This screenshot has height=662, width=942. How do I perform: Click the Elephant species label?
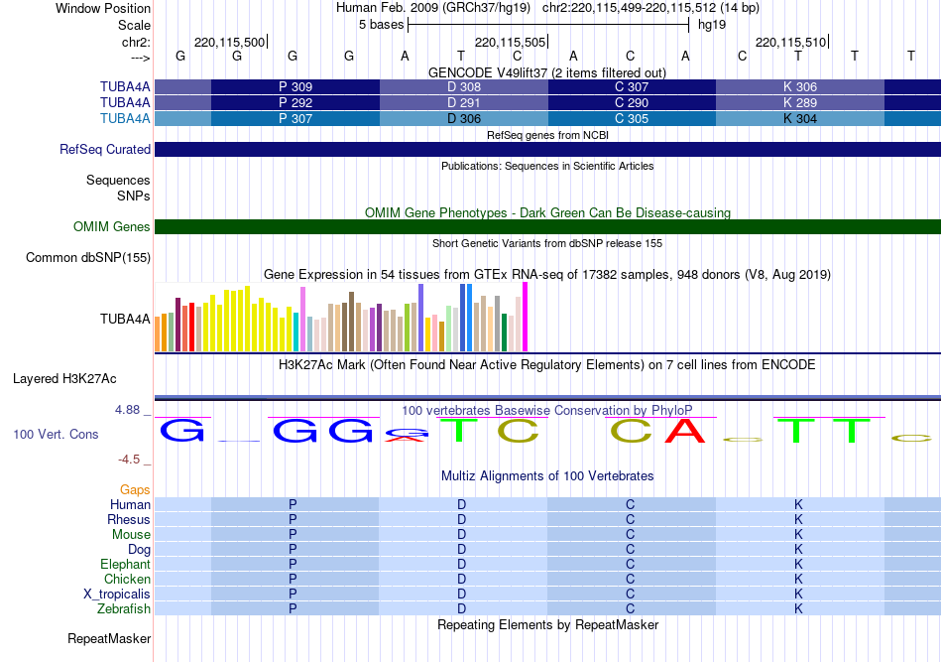125,564
